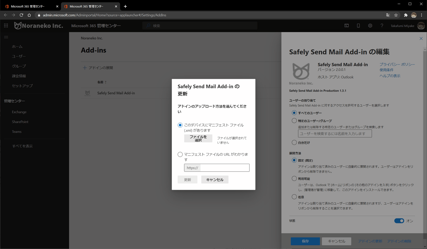Open Exchange admin center link
The image size is (427, 249).
[19, 112]
